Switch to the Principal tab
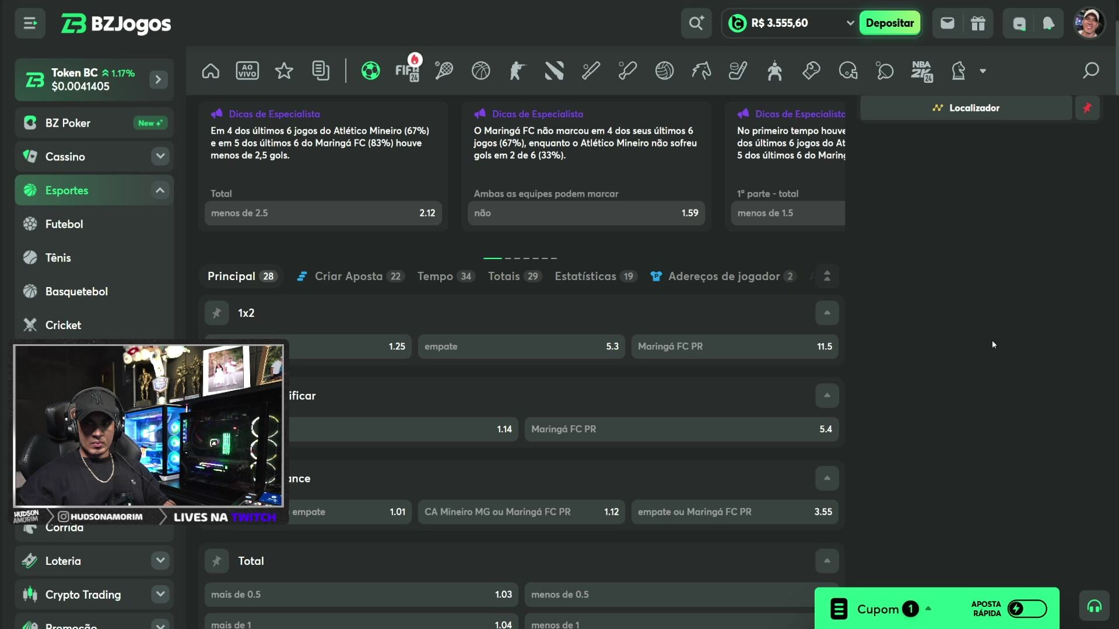 tap(241, 276)
